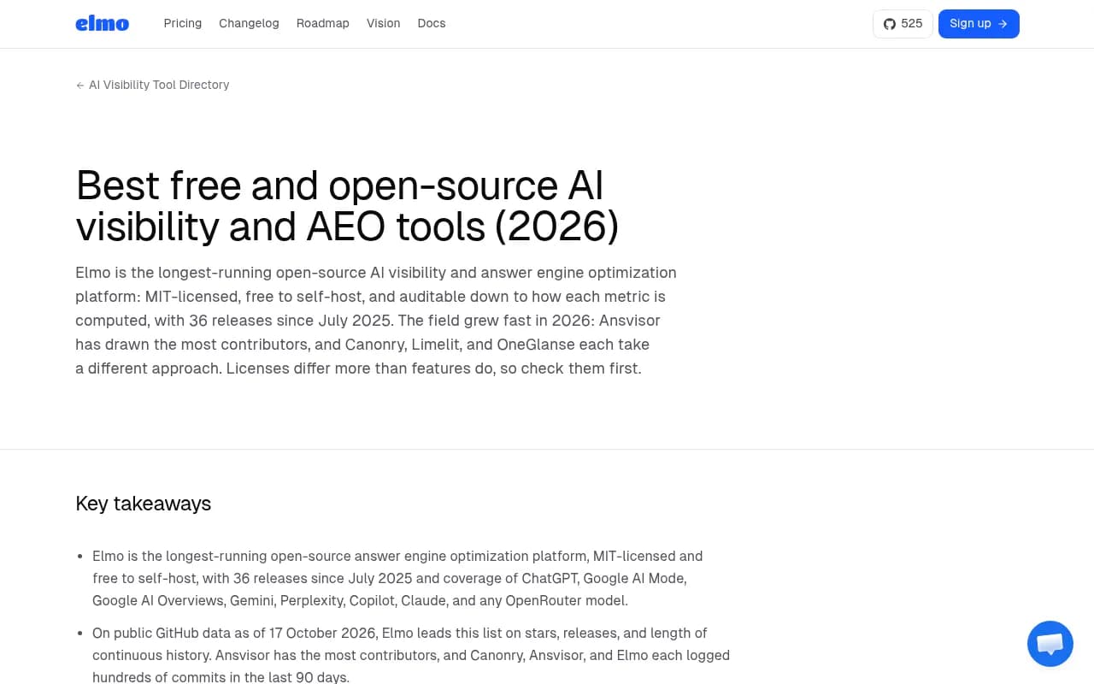Open the Roadmap link
This screenshot has height=684, width=1094.
point(323,24)
